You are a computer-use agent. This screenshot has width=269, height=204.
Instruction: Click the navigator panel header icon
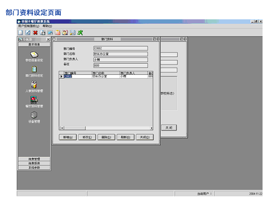point(20,39)
